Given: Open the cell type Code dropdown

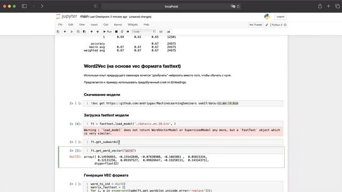Looking at the screenshot, I should click(144, 31).
